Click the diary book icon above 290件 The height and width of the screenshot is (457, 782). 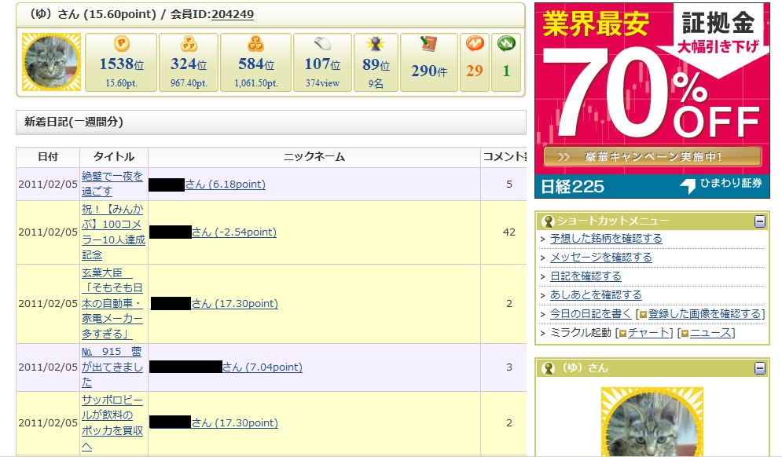pyautogui.click(x=428, y=44)
